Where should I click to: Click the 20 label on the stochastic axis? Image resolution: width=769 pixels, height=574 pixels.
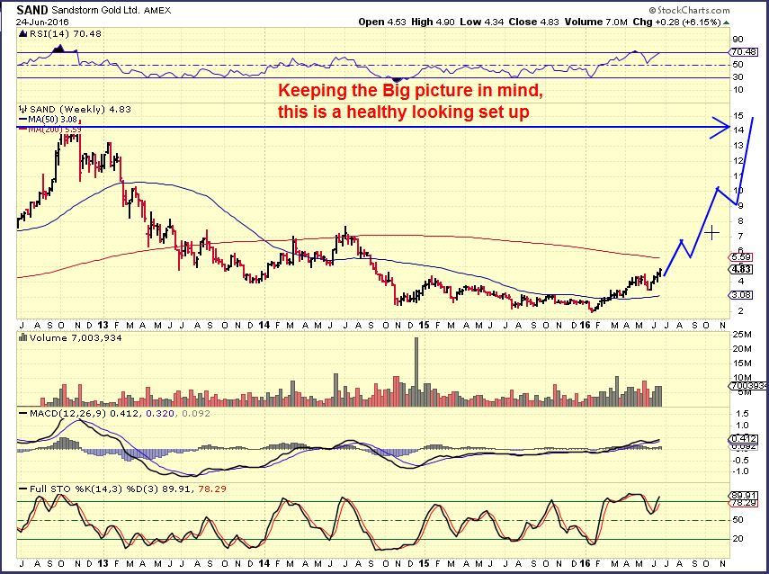pos(738,539)
